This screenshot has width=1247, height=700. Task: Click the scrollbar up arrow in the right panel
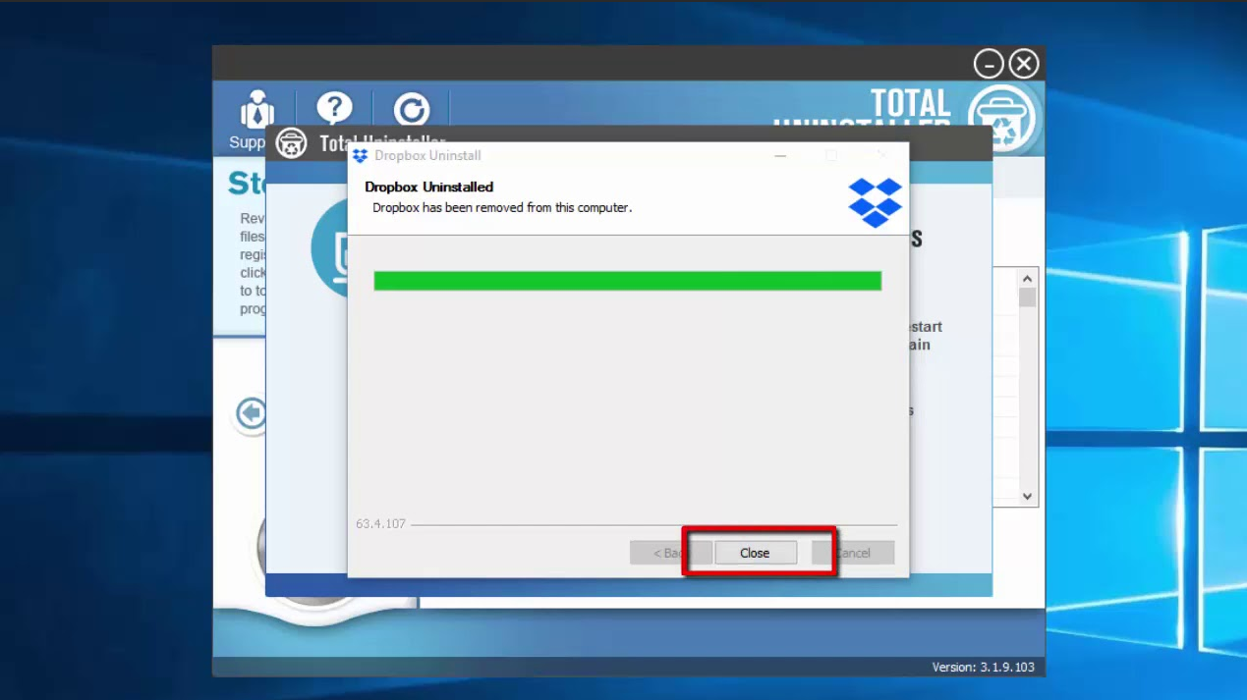[1027, 277]
